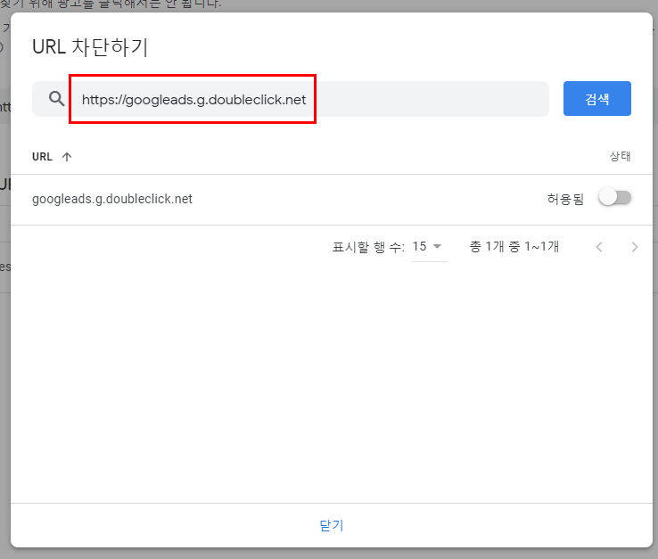Sort by the URL column header

pos(42,157)
